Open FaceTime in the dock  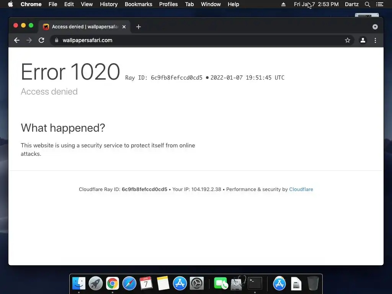221,284
